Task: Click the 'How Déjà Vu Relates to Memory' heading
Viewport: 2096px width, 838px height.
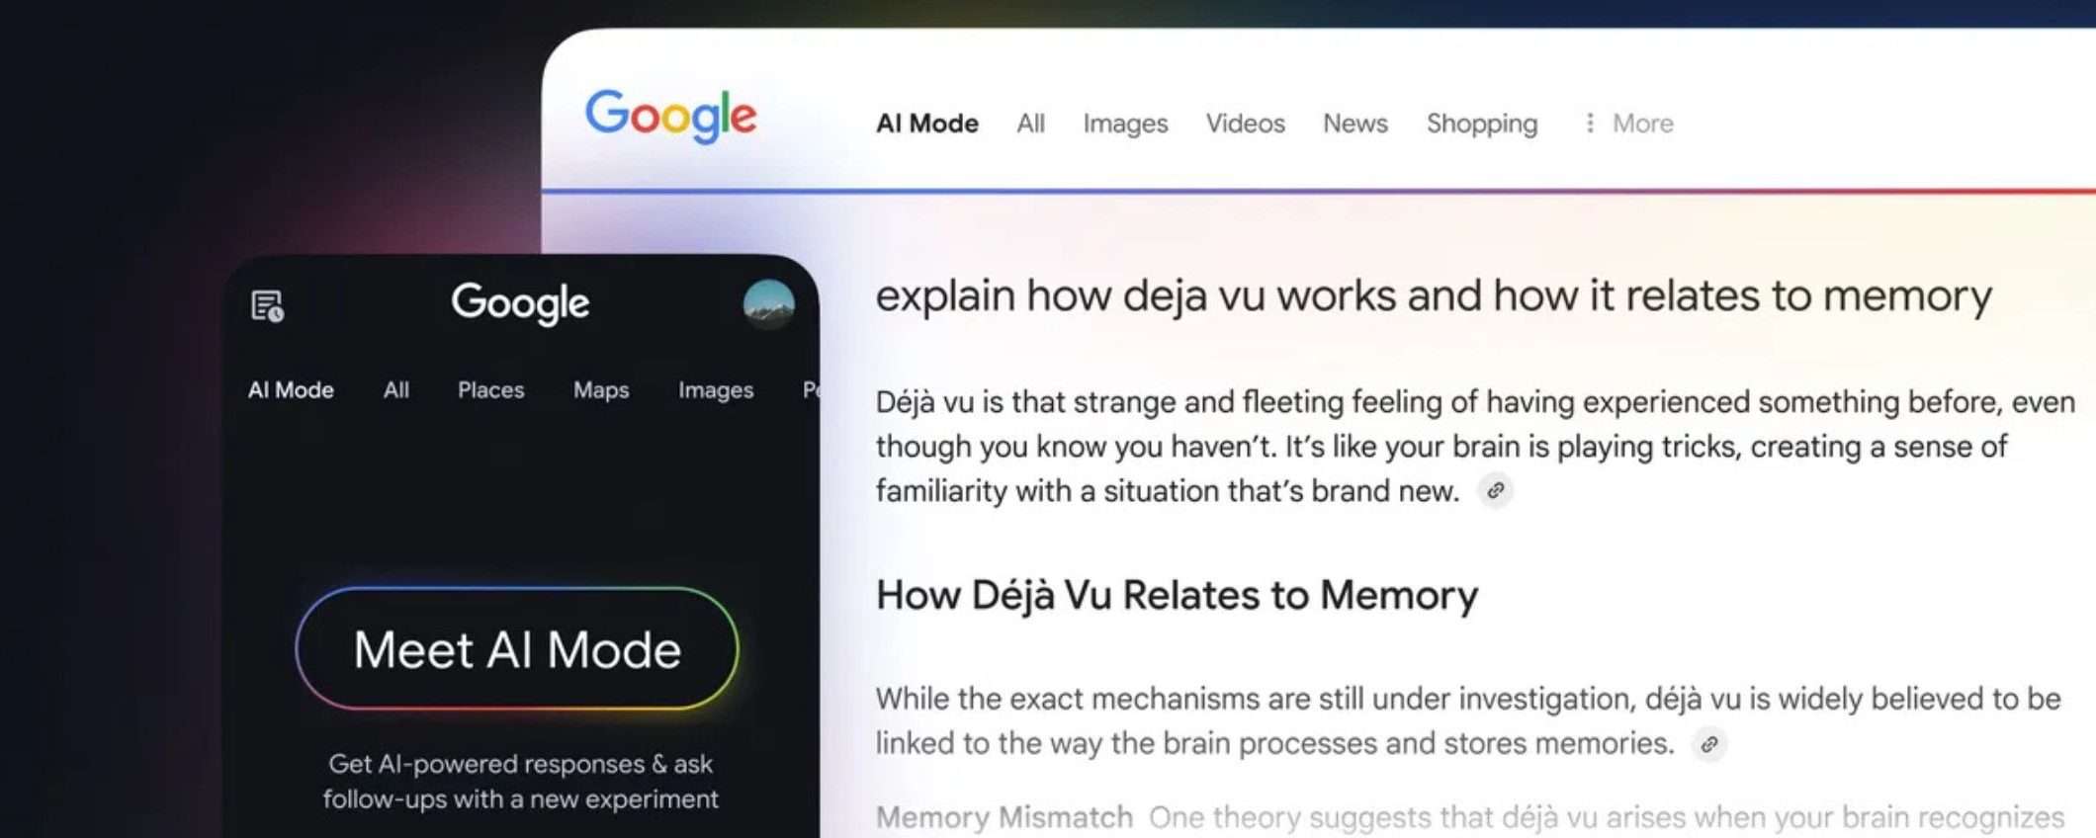Action: point(1177,595)
